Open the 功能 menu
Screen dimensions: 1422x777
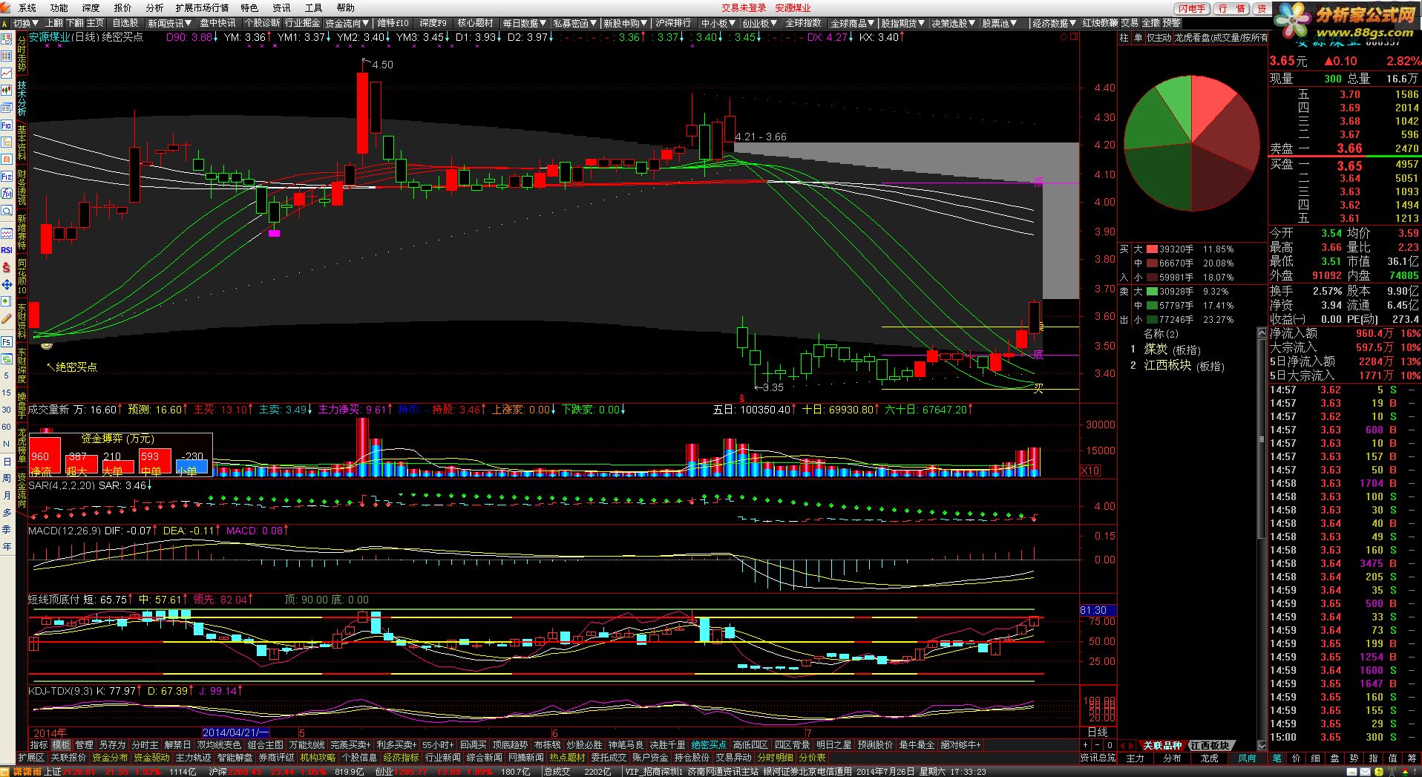point(59,7)
